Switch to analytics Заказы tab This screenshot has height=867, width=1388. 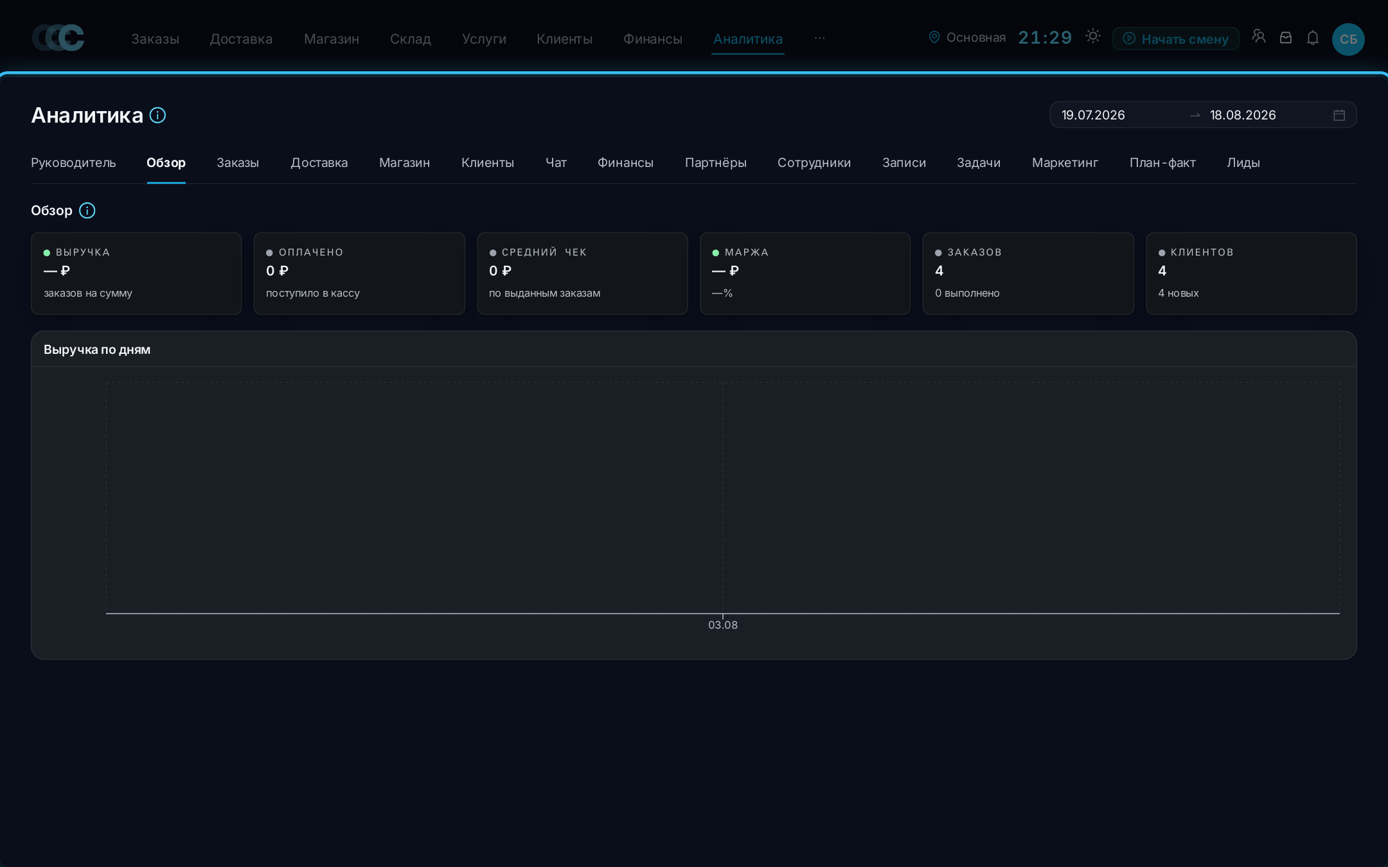tap(238, 162)
